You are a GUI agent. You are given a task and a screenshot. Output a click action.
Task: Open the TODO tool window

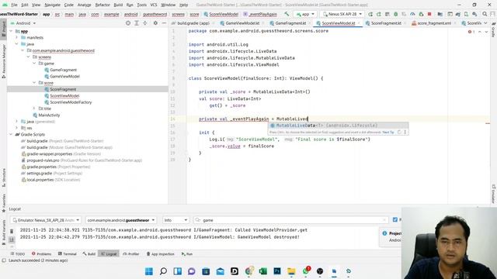[x=18, y=253]
